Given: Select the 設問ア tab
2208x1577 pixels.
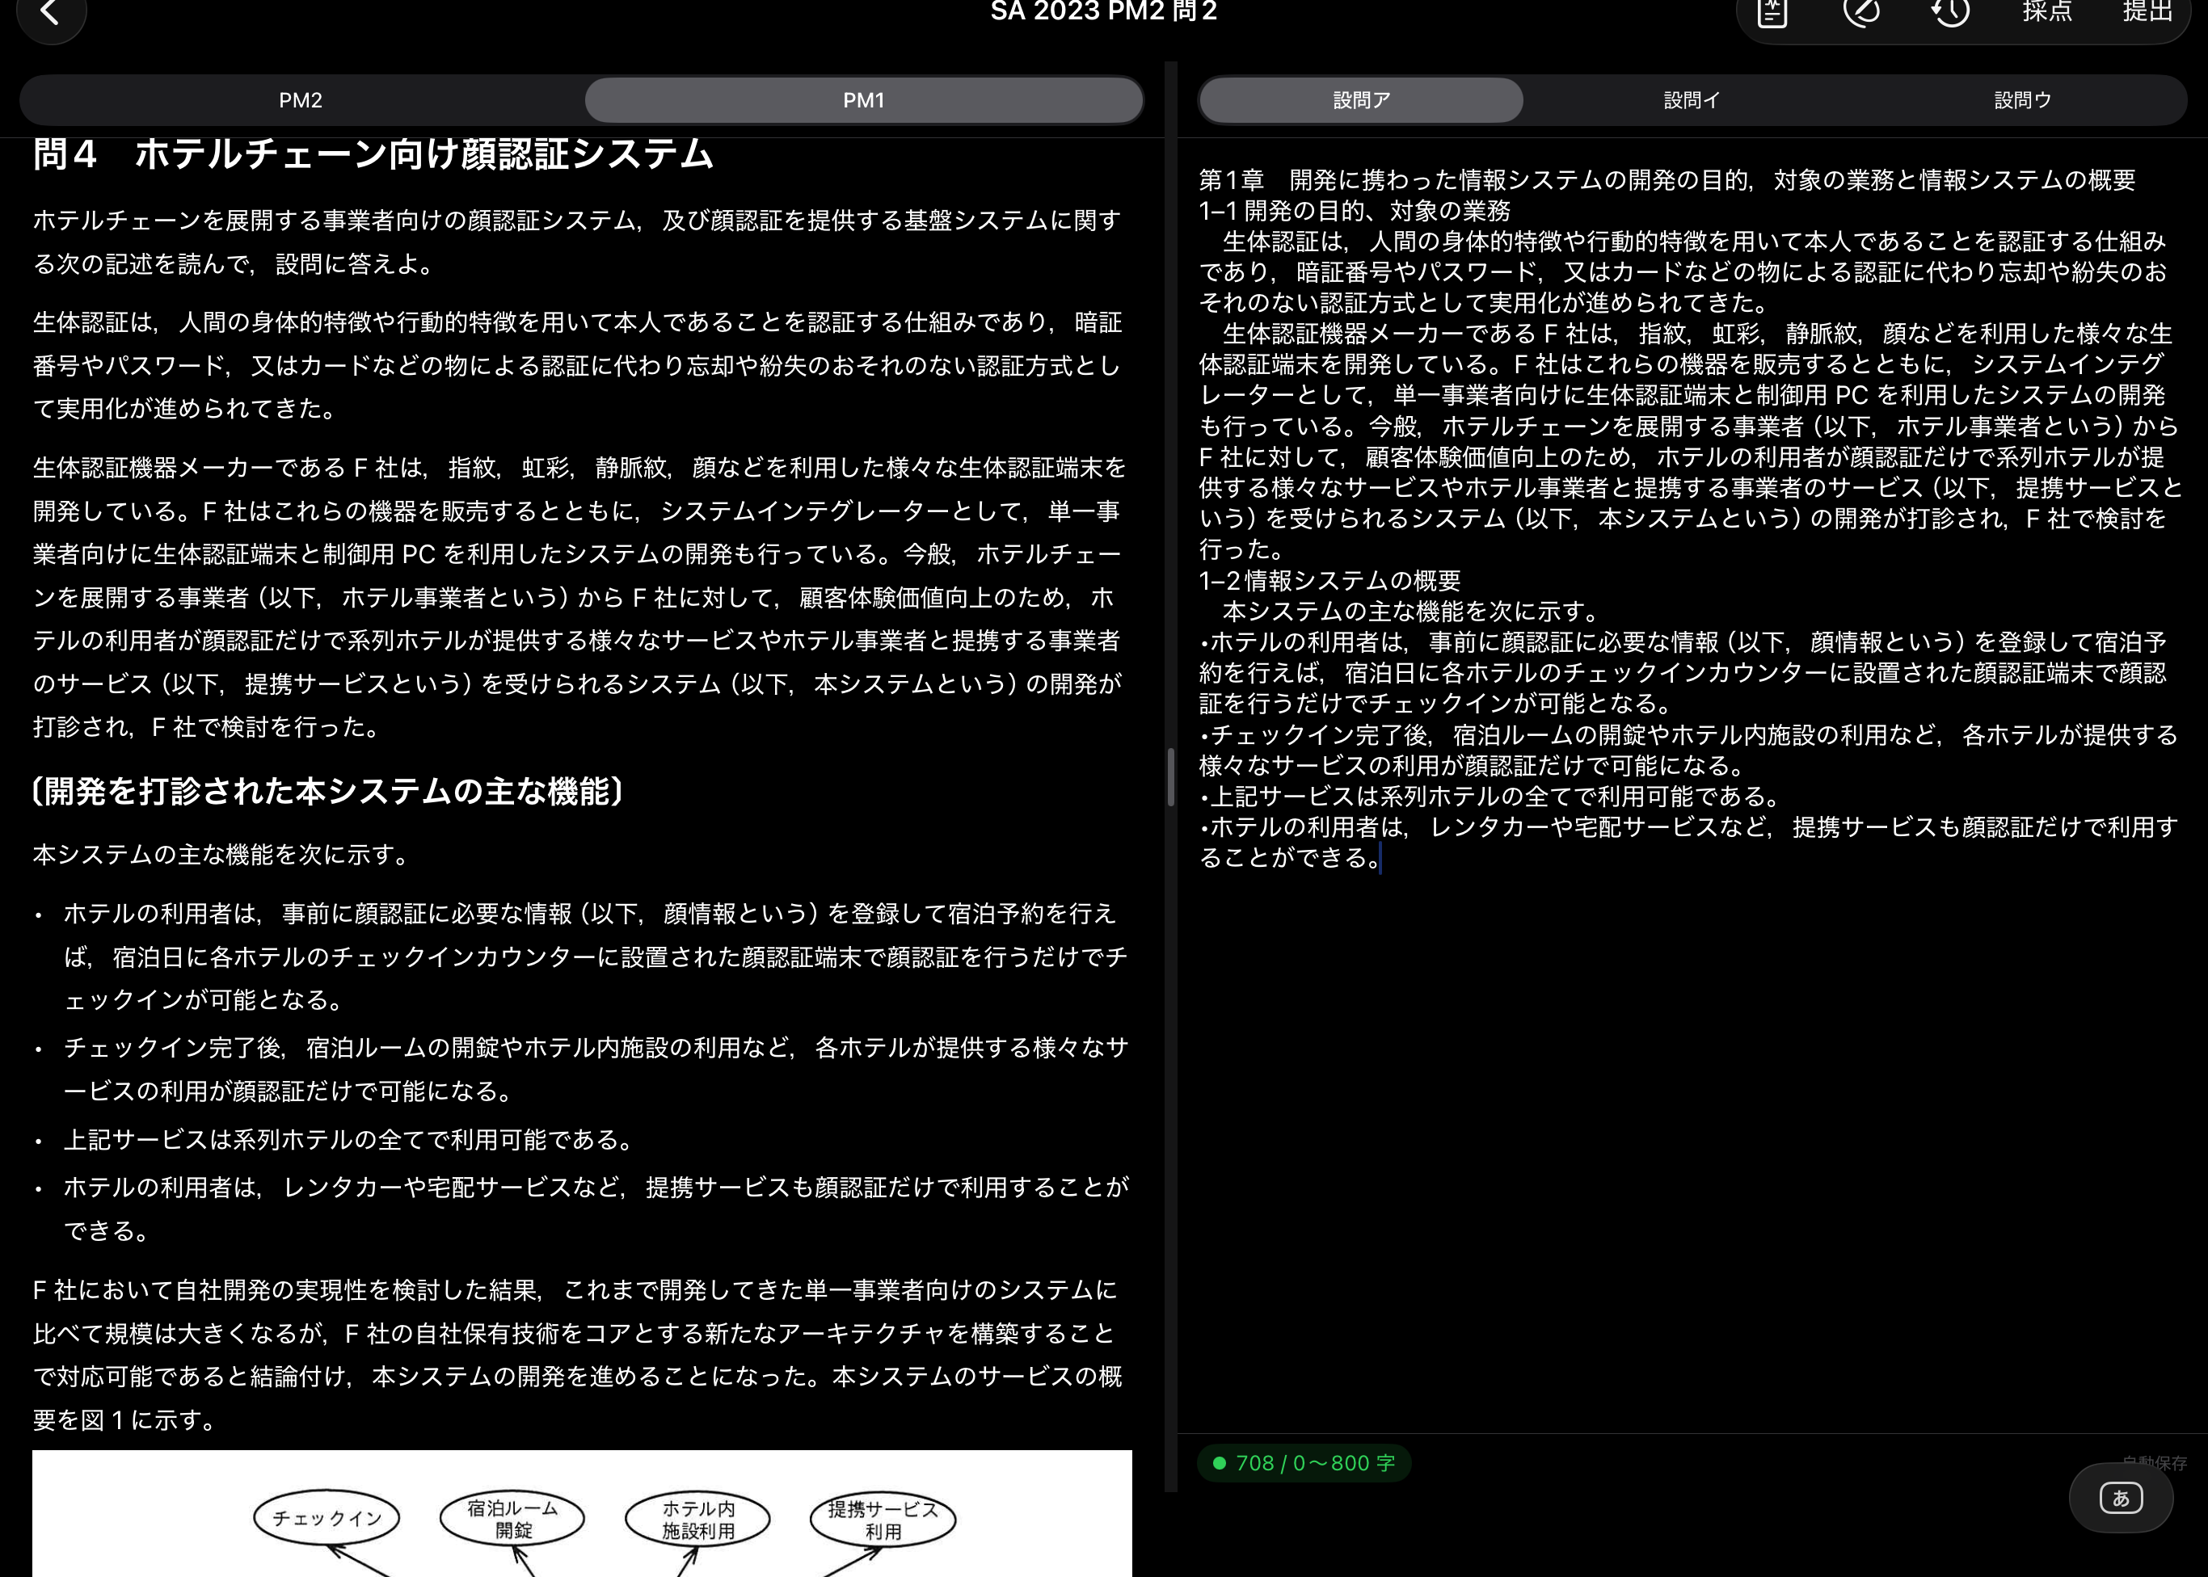Looking at the screenshot, I should click(1361, 100).
